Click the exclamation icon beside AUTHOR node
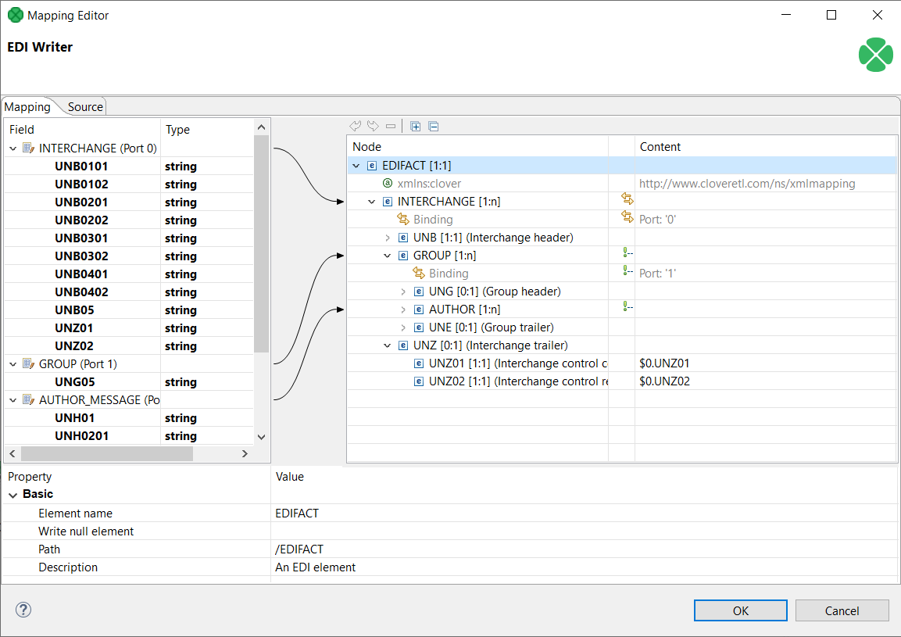This screenshot has width=901, height=637. pyautogui.click(x=626, y=306)
